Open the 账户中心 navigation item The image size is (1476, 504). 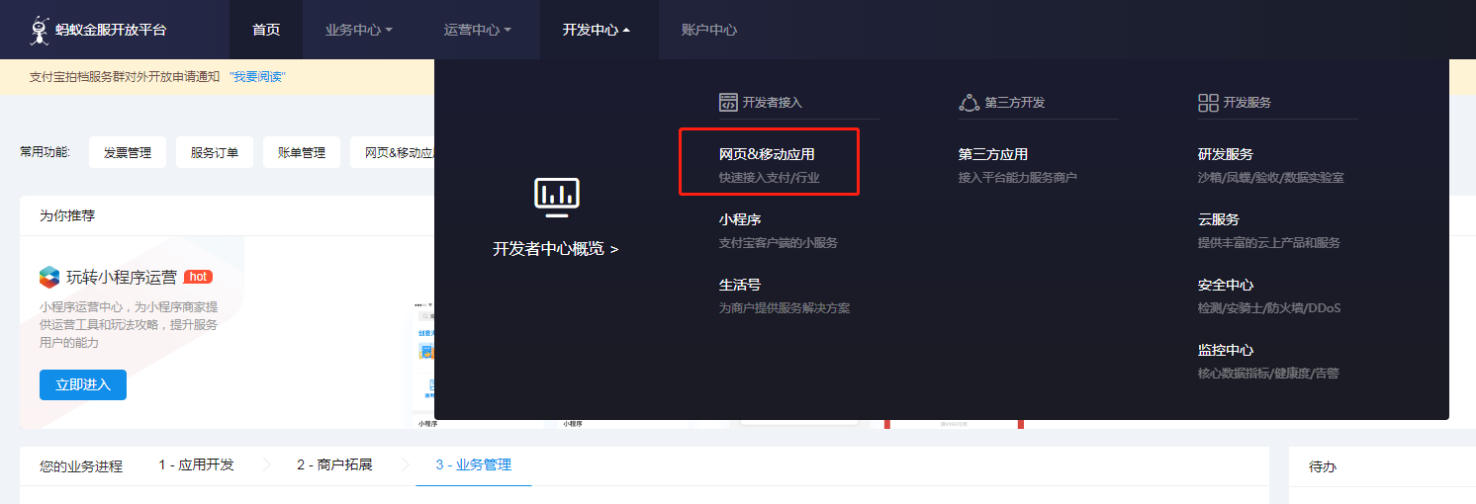[709, 30]
